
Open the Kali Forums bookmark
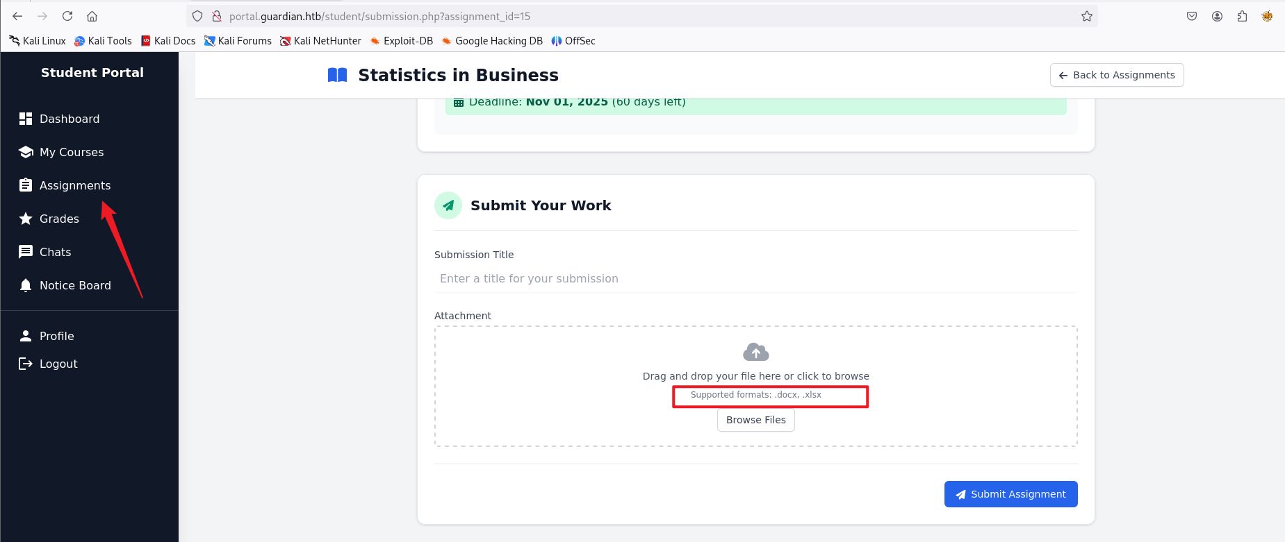[238, 41]
